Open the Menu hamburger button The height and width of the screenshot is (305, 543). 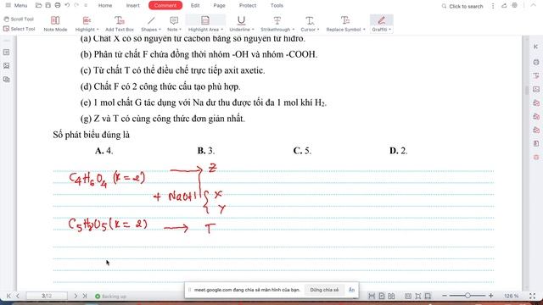(x=16, y=6)
